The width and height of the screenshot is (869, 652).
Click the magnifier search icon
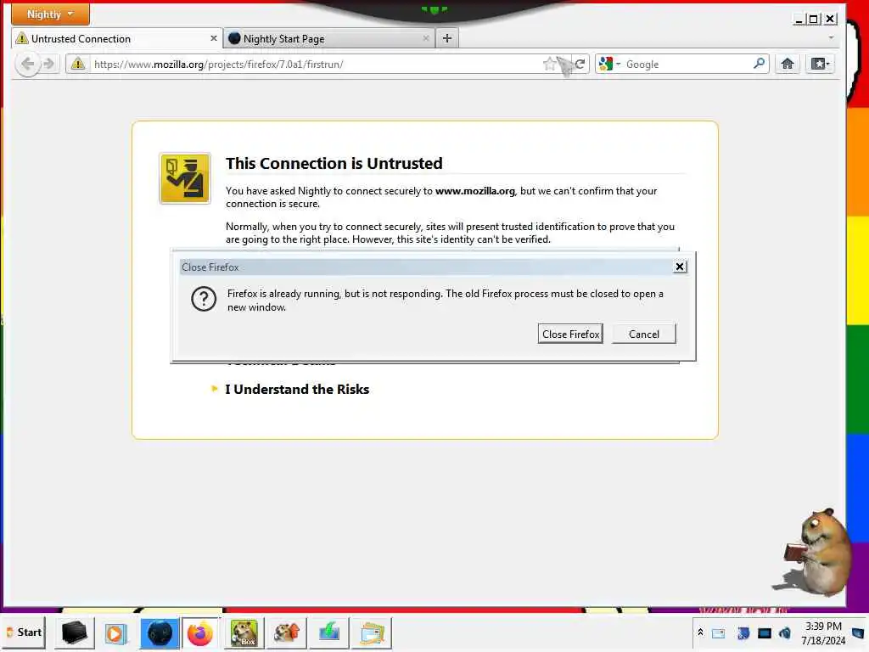760,64
